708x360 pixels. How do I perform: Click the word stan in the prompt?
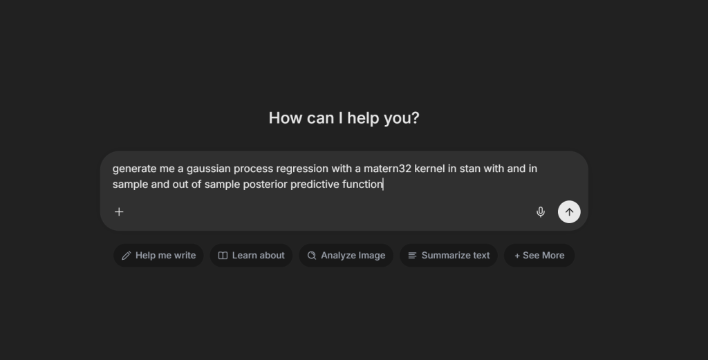(x=469, y=169)
